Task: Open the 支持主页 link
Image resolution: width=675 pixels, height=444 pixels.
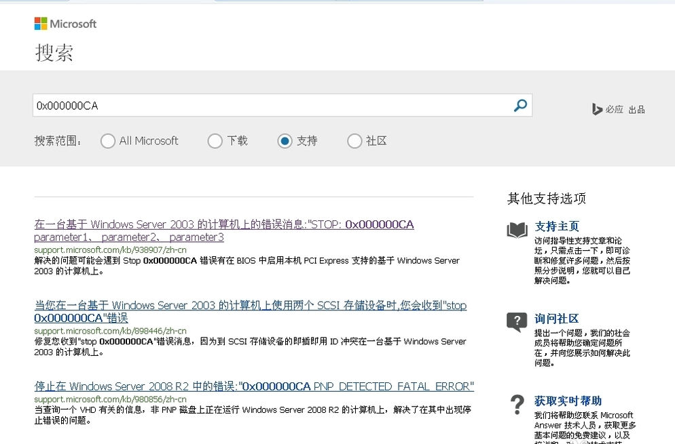Action: coord(557,226)
